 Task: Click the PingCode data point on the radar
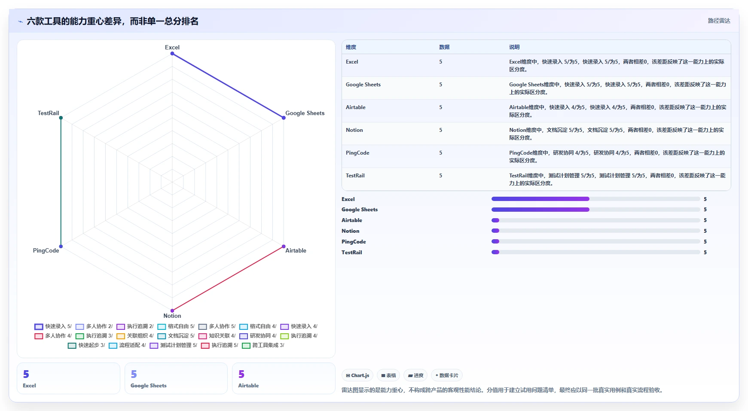tap(61, 247)
